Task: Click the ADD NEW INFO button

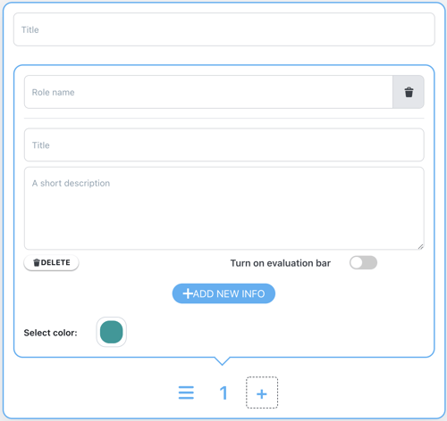Action: coord(223,293)
